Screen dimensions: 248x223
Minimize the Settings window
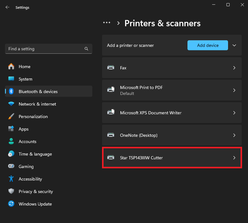(x=214, y=5)
